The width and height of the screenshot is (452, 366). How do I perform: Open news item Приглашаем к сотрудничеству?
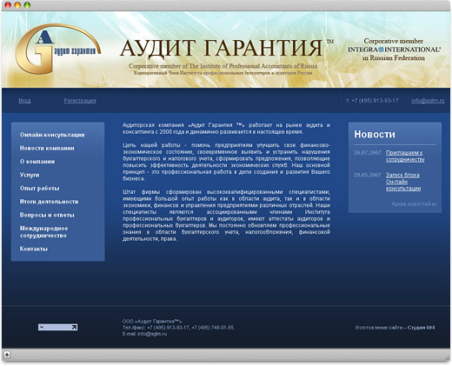(405, 156)
